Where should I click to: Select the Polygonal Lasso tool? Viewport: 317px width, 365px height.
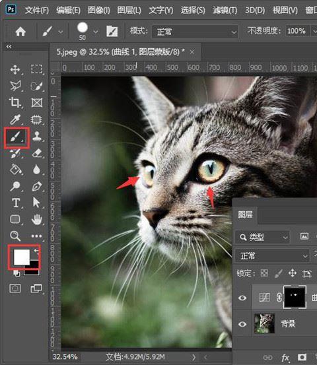point(15,86)
